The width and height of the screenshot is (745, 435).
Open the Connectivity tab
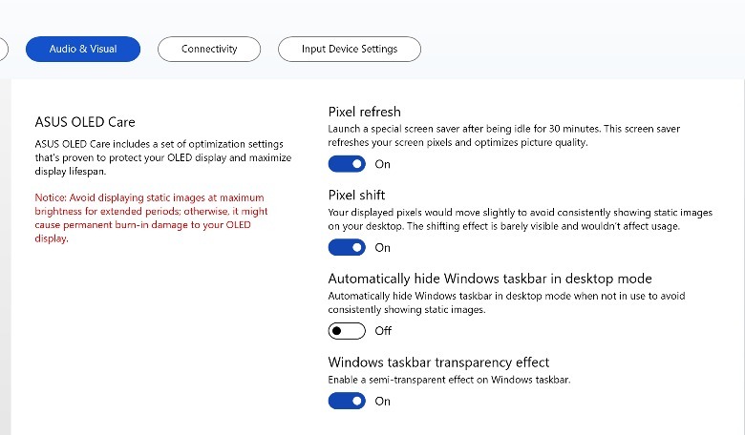click(x=209, y=49)
